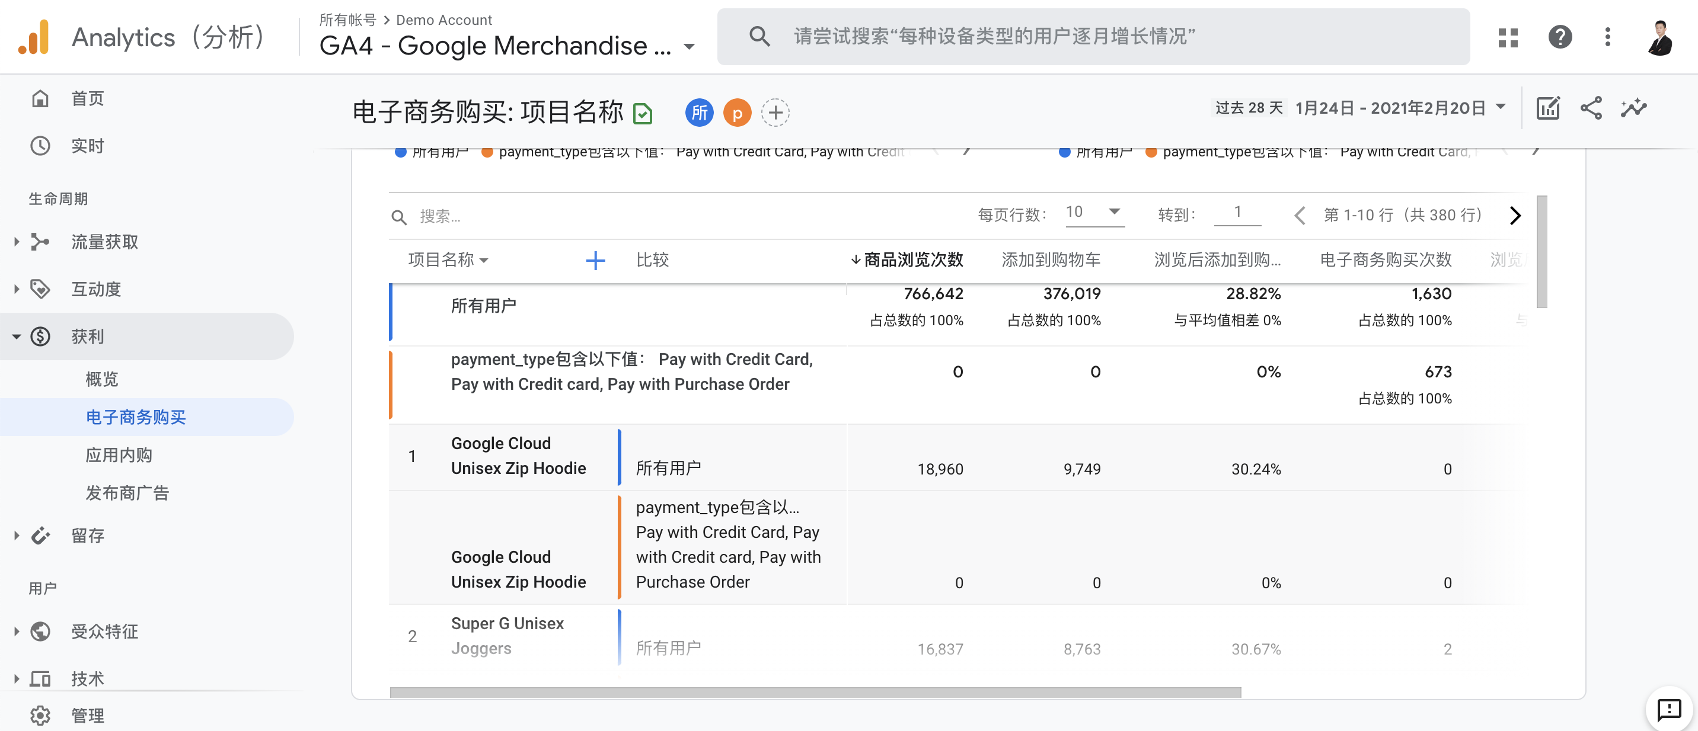The height and width of the screenshot is (731, 1698).
Task: Click the 比较 column header
Action: click(652, 260)
